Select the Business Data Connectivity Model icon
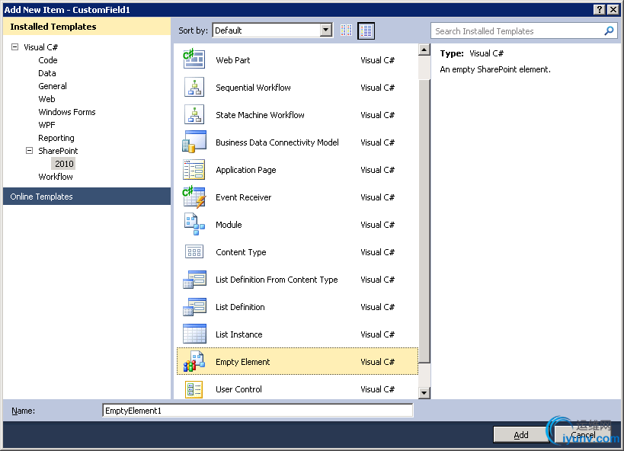624x451 pixels. click(x=194, y=142)
